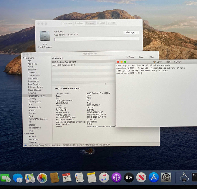Collapse the Network section triangle
Viewport: 197px width, 189px height.
[25, 133]
